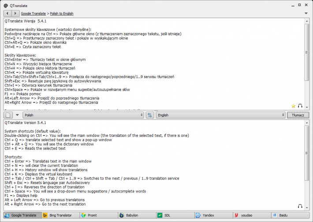Viewport: 313px width, 222px height.
Task: Click 'QTranslate Wersja 5.4.1' source line
Action: point(26,21)
